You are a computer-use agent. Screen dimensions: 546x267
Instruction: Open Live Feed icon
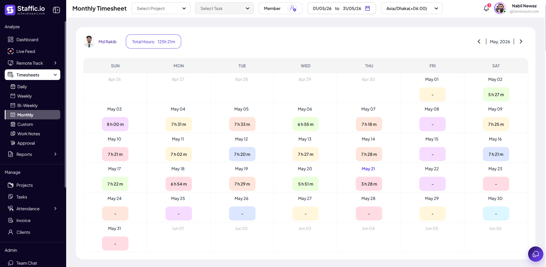click(x=11, y=51)
